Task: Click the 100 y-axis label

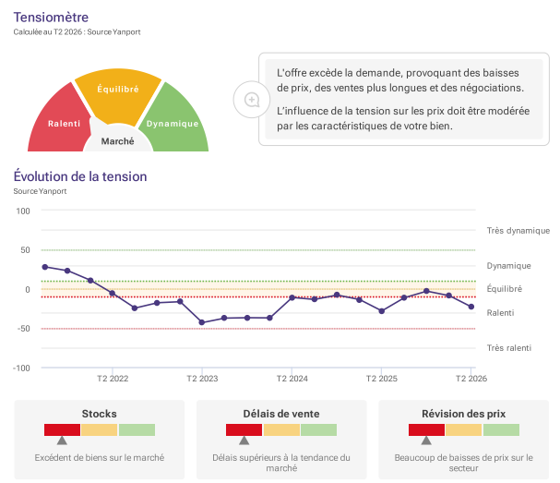Action: [x=23, y=211]
